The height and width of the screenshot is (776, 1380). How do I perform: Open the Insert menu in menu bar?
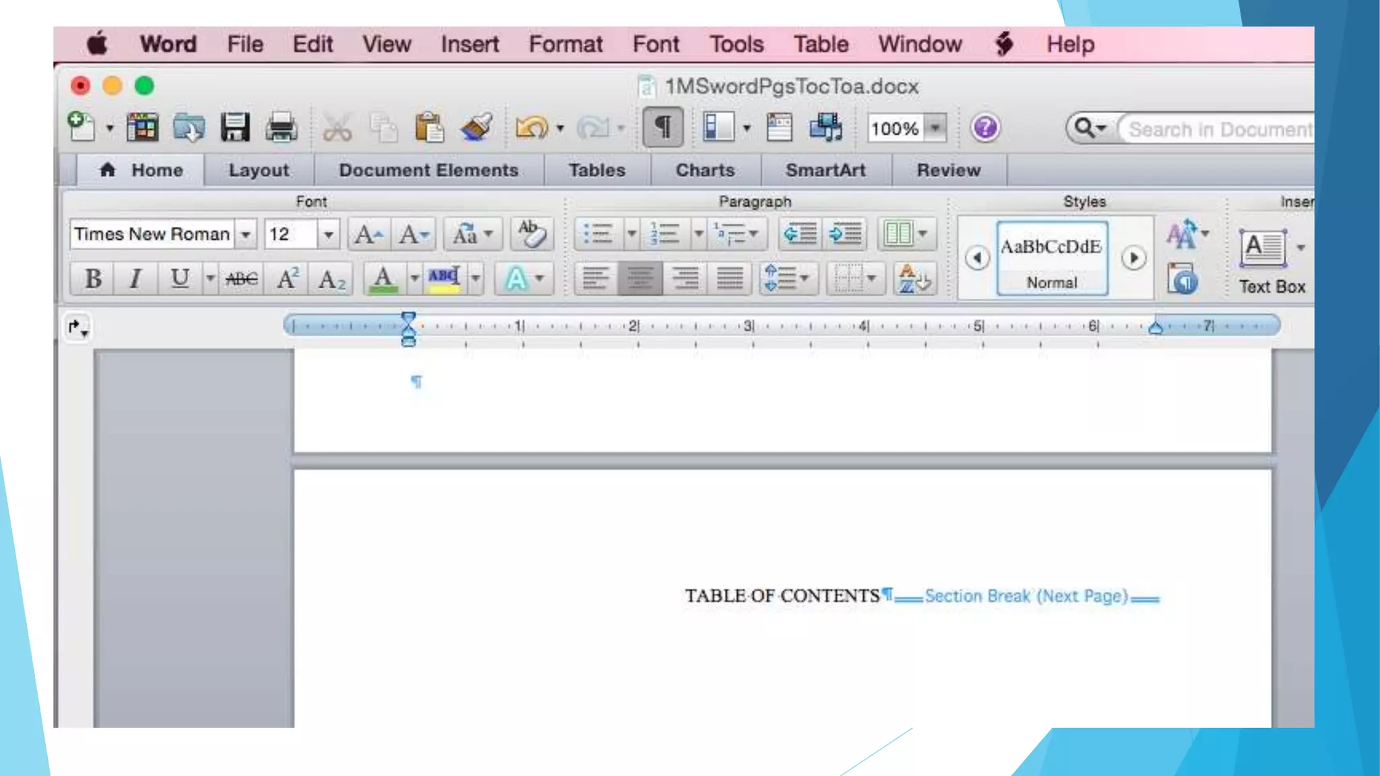[470, 44]
